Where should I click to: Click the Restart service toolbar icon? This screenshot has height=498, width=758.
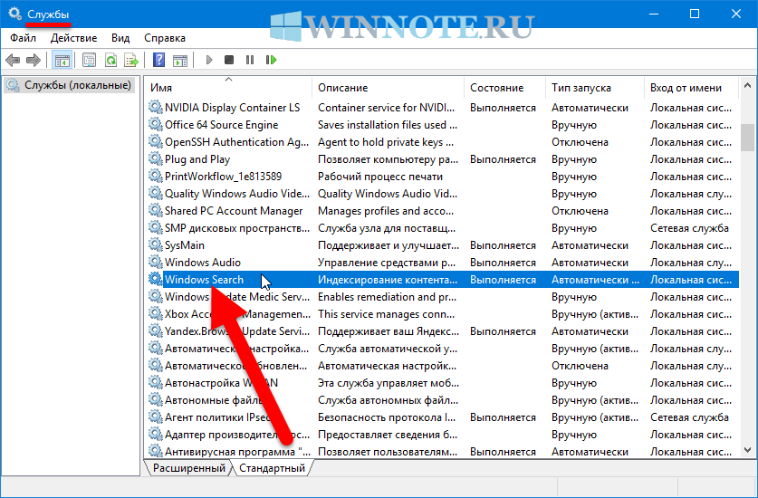[x=271, y=61]
